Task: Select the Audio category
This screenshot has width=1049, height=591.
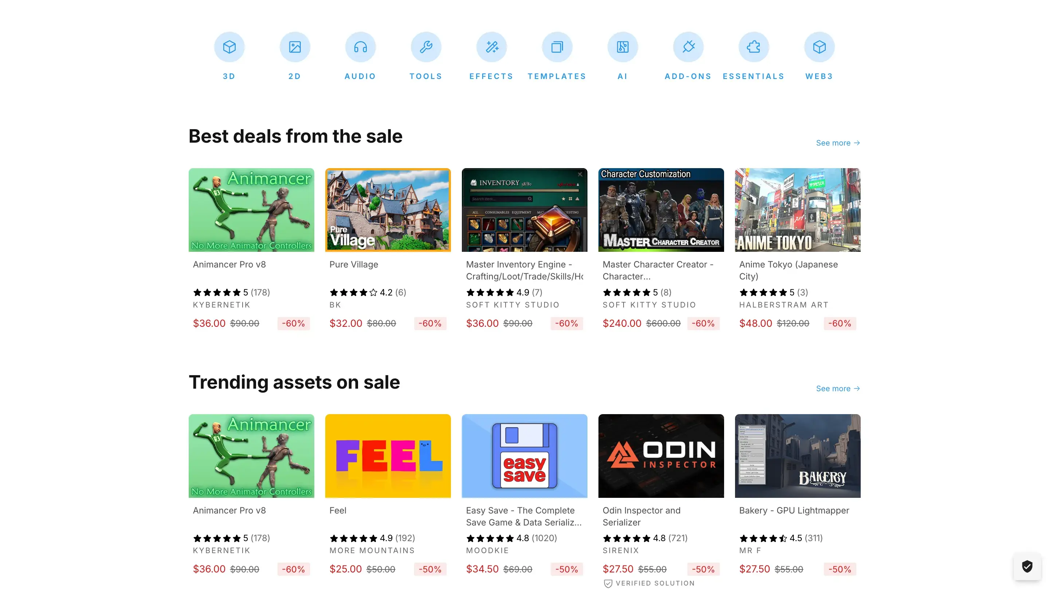Action: click(x=360, y=56)
